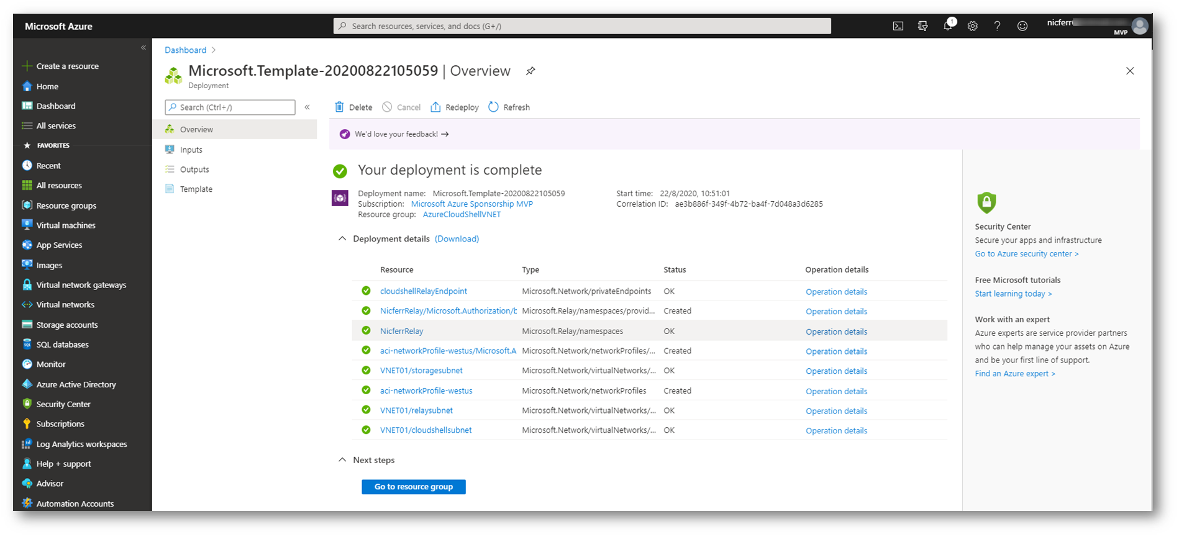Open Microsoft Azure Sponsorship MVP subscription
This screenshot has height=537, width=1179.
coord(472,204)
